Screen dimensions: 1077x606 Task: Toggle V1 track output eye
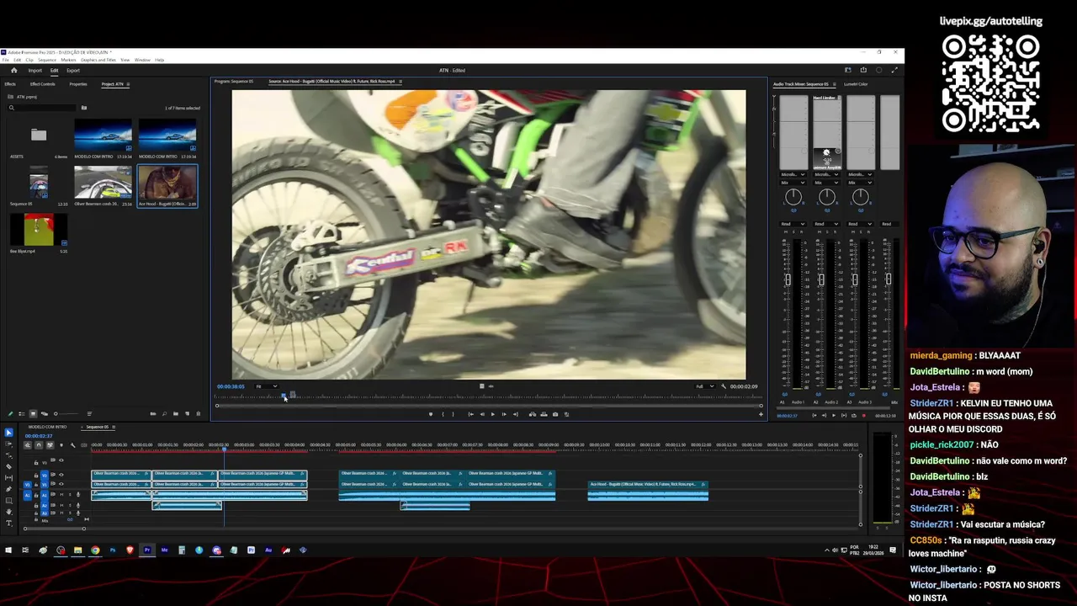[61, 485]
